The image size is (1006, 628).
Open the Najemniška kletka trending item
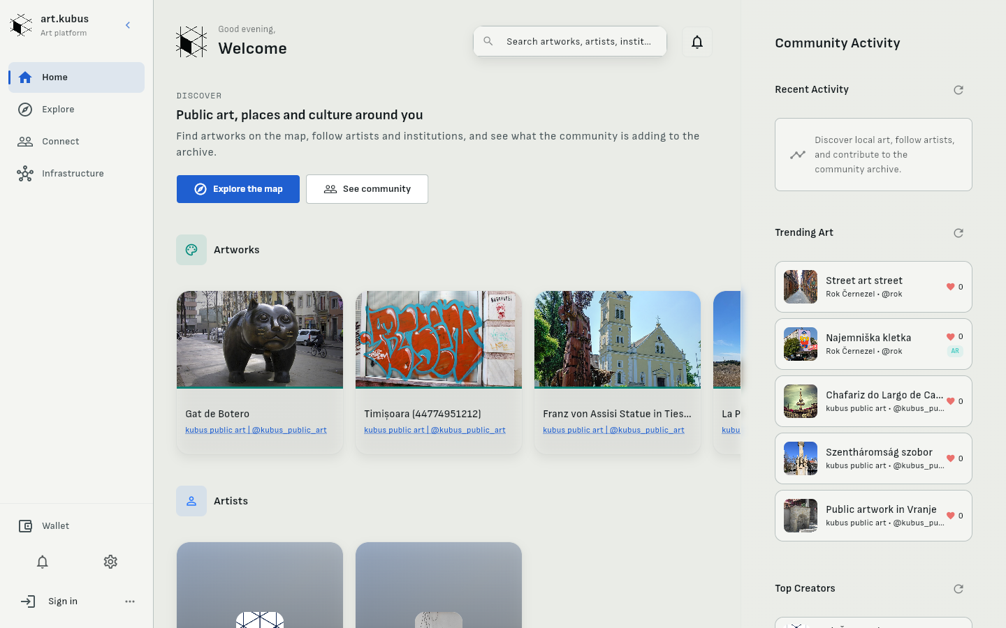873,344
